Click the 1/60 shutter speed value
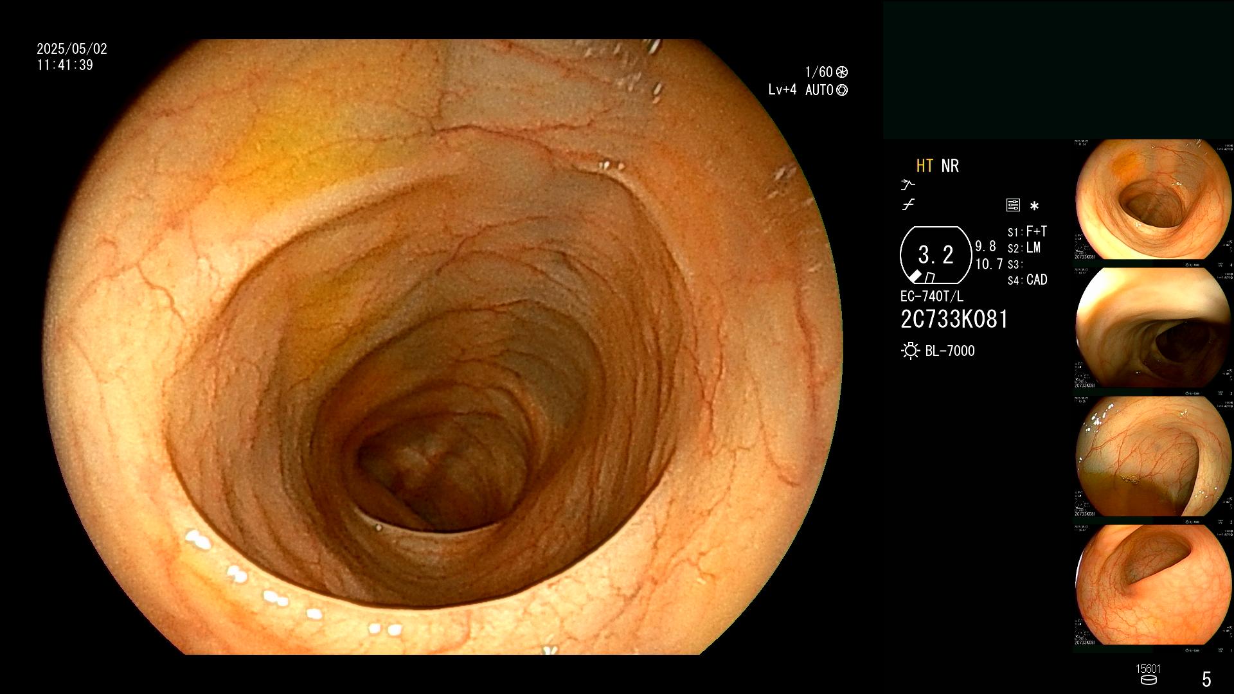 819,72
